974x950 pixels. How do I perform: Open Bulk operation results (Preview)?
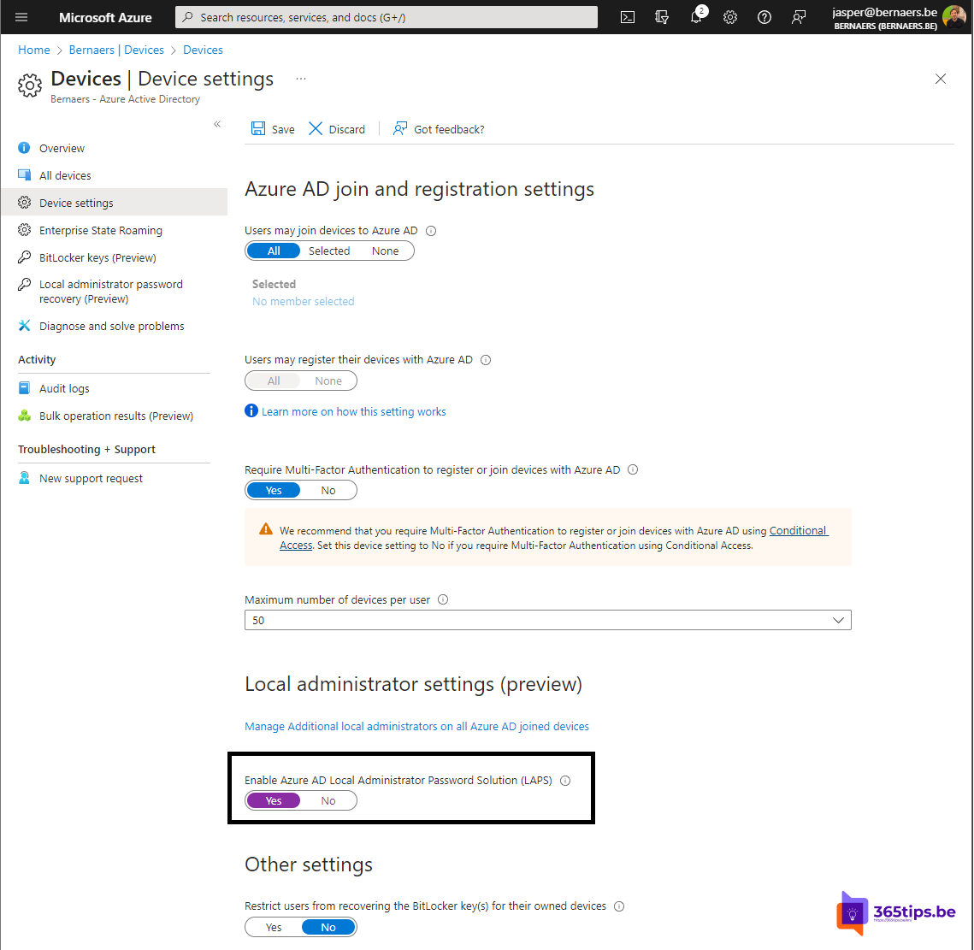pyautogui.click(x=115, y=416)
